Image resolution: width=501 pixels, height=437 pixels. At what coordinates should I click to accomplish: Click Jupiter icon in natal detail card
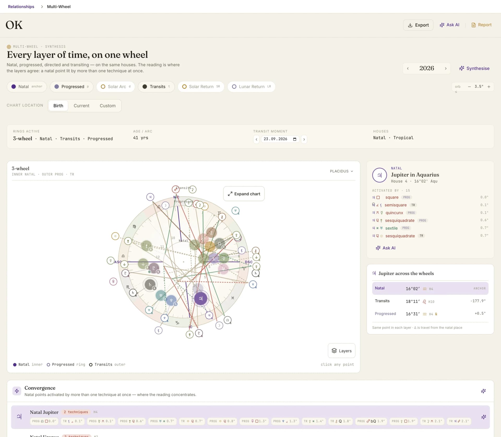tap(379, 175)
